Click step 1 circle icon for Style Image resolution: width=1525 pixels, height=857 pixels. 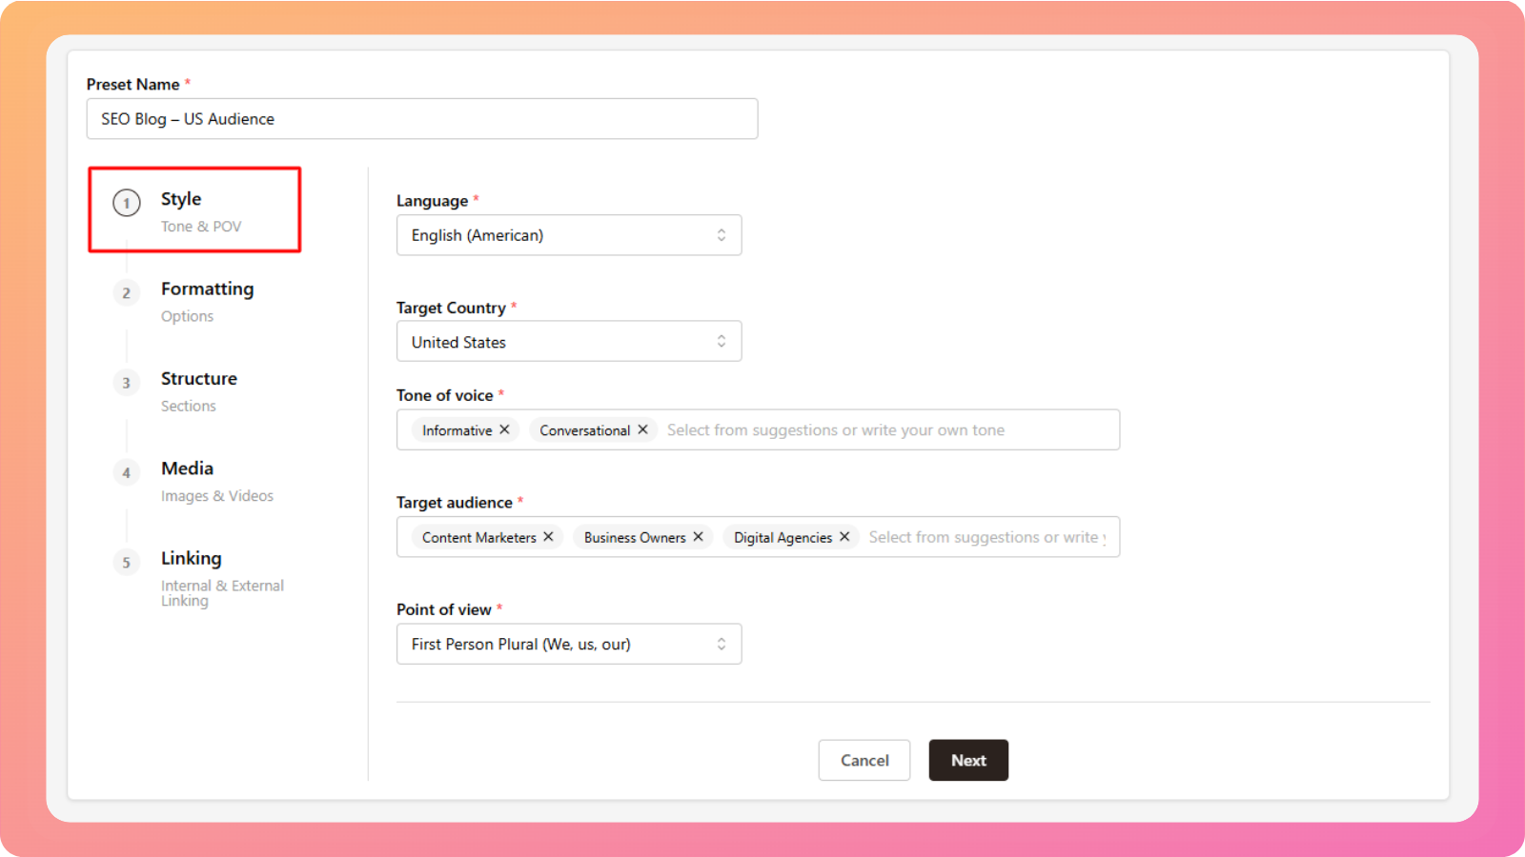pyautogui.click(x=127, y=203)
